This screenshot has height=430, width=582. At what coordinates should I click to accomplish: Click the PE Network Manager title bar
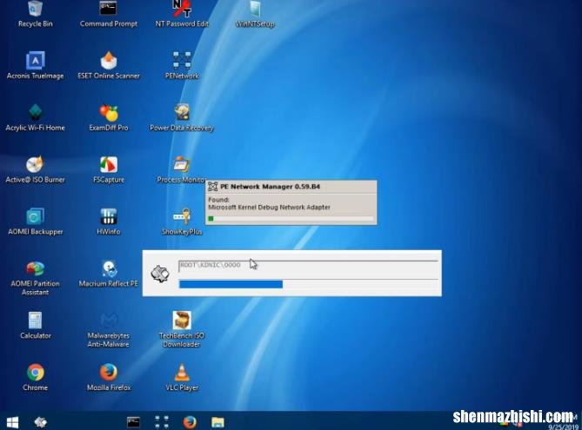[x=291, y=187]
